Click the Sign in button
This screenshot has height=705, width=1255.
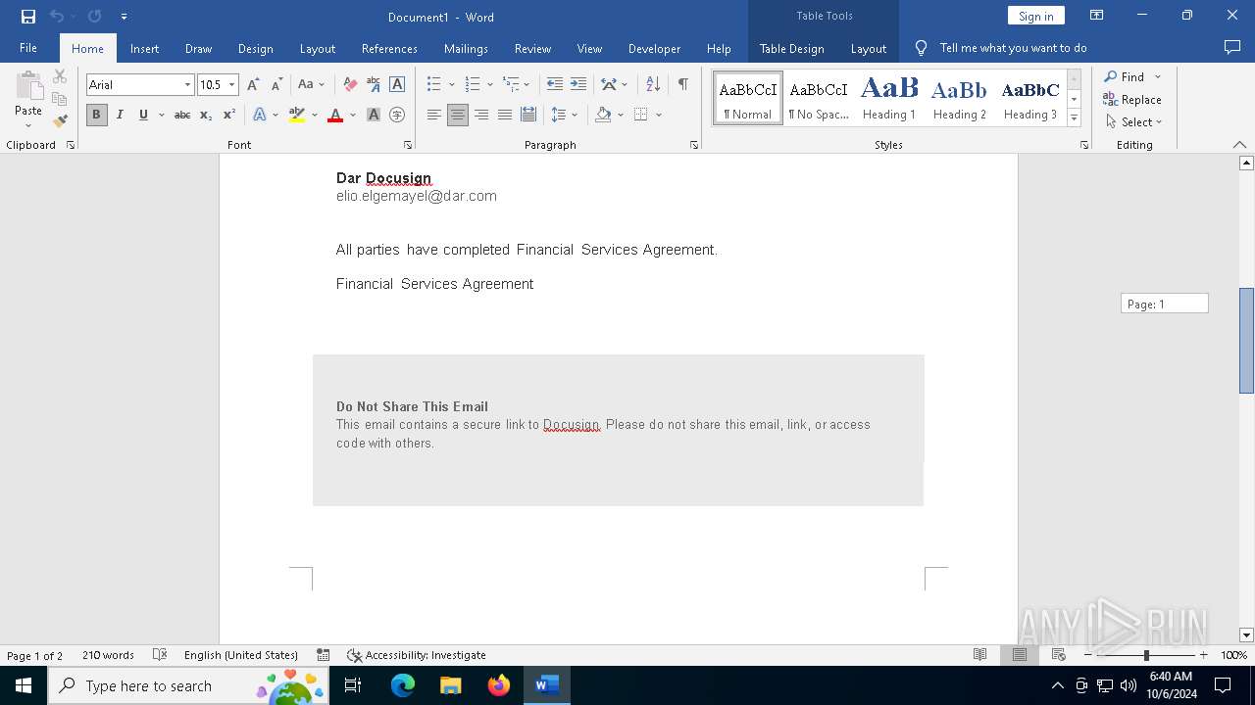click(x=1035, y=16)
